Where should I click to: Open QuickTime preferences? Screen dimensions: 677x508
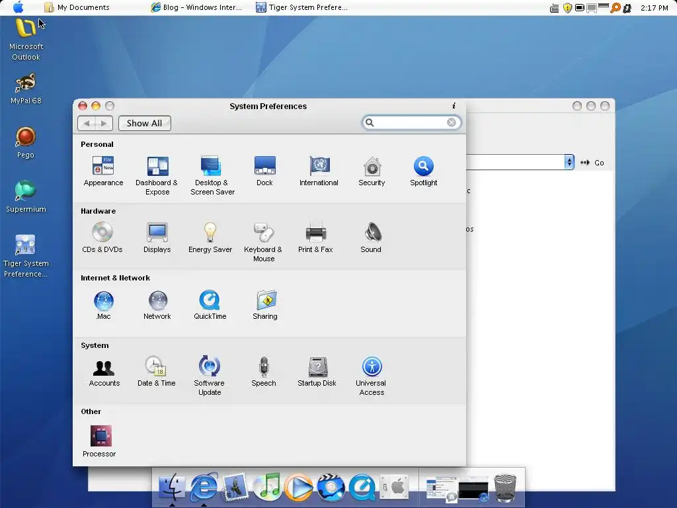(x=210, y=305)
